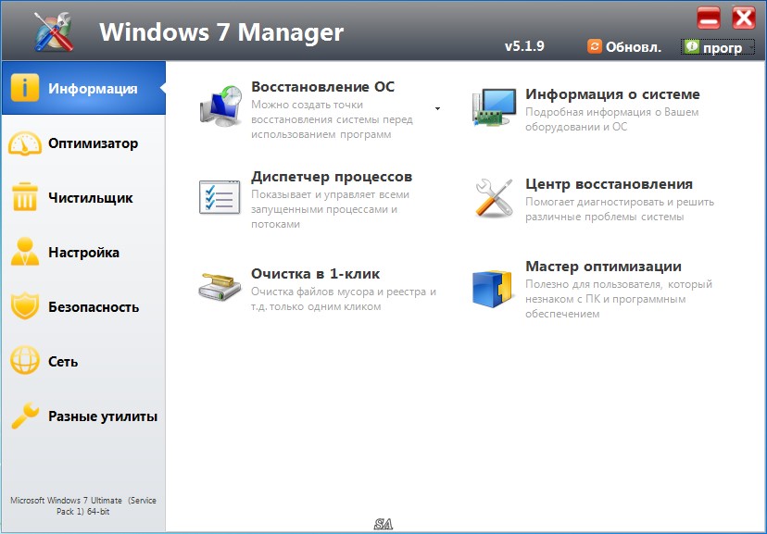Click the Мастер оптимизации blue cube icon
The width and height of the screenshot is (767, 534).
click(492, 288)
